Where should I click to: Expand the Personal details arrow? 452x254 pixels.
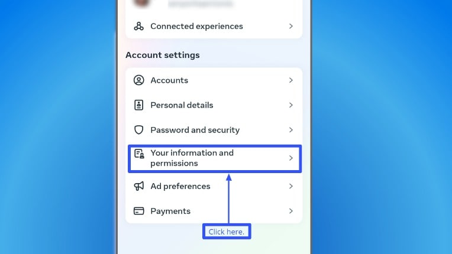(290, 105)
